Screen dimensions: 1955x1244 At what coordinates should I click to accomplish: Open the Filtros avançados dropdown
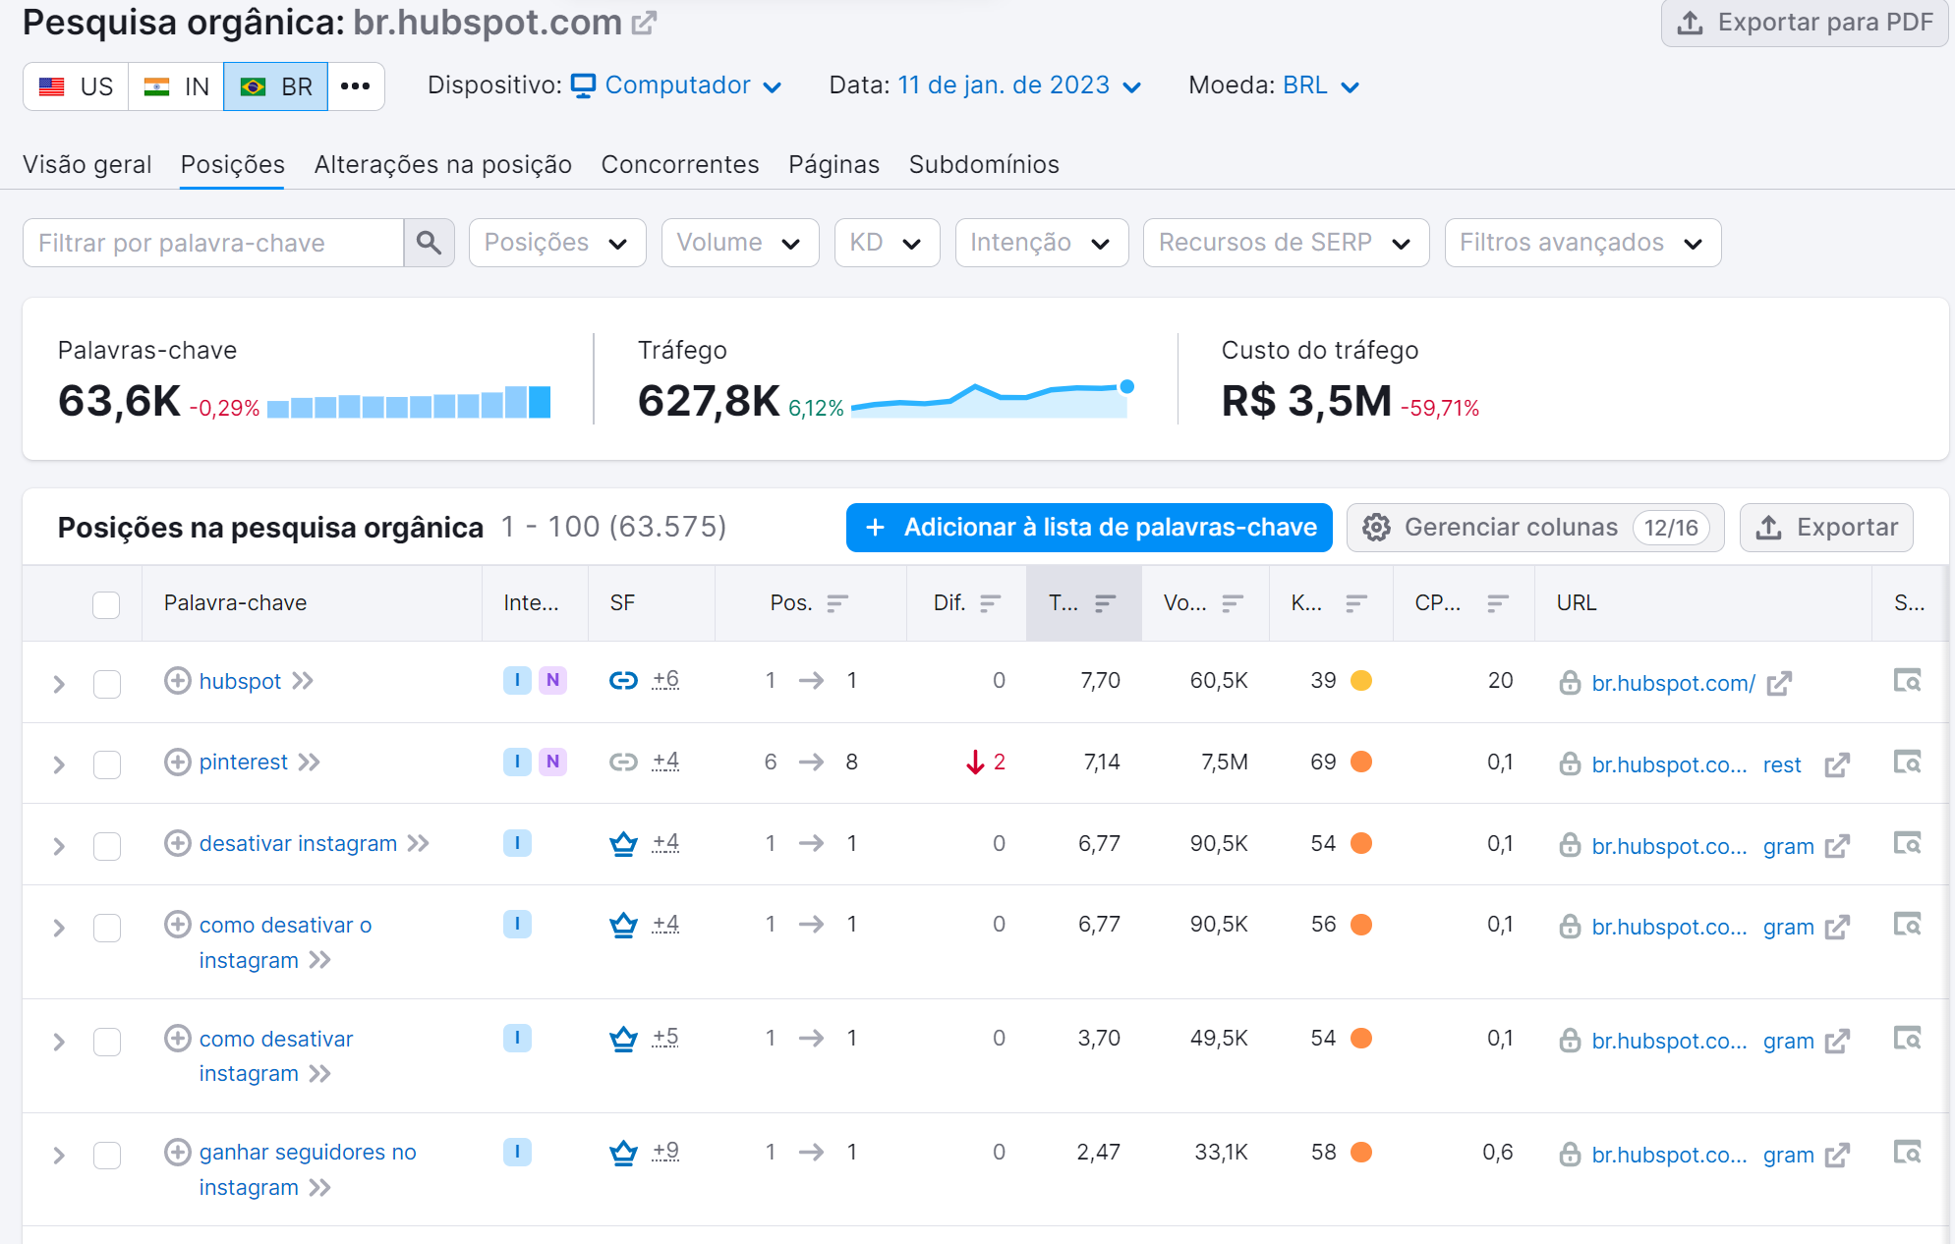click(x=1582, y=243)
